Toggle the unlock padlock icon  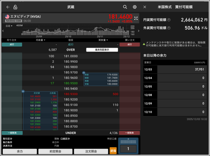15,7
